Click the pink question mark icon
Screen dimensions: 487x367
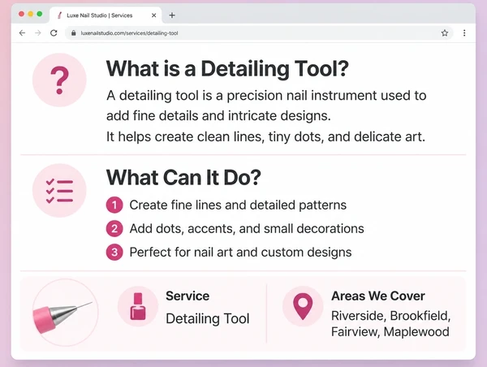[x=59, y=80]
